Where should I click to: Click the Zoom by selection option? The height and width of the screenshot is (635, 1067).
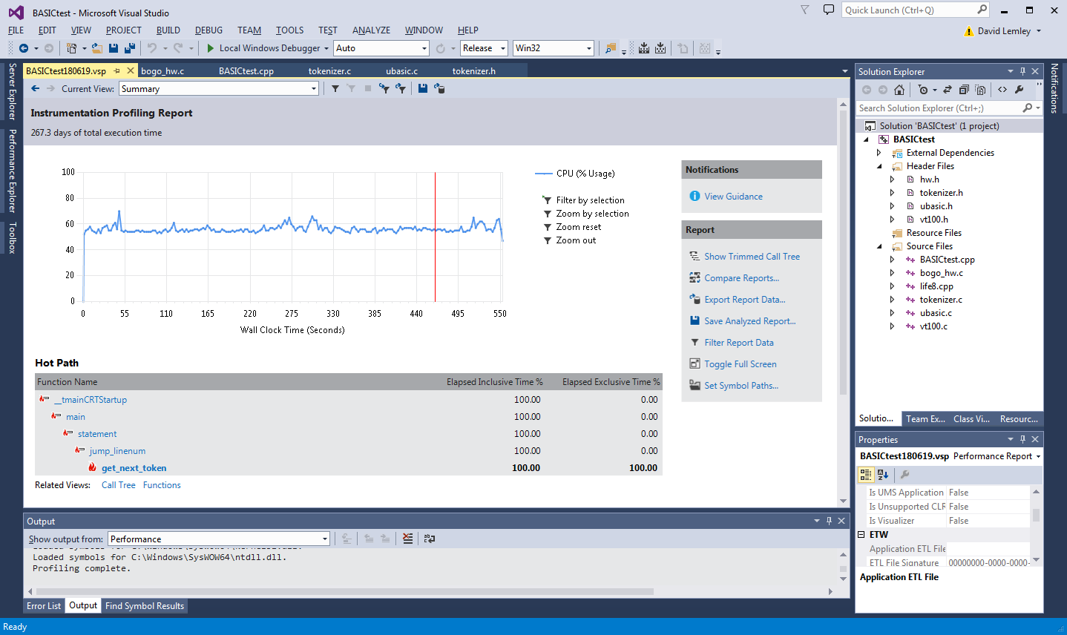592,214
